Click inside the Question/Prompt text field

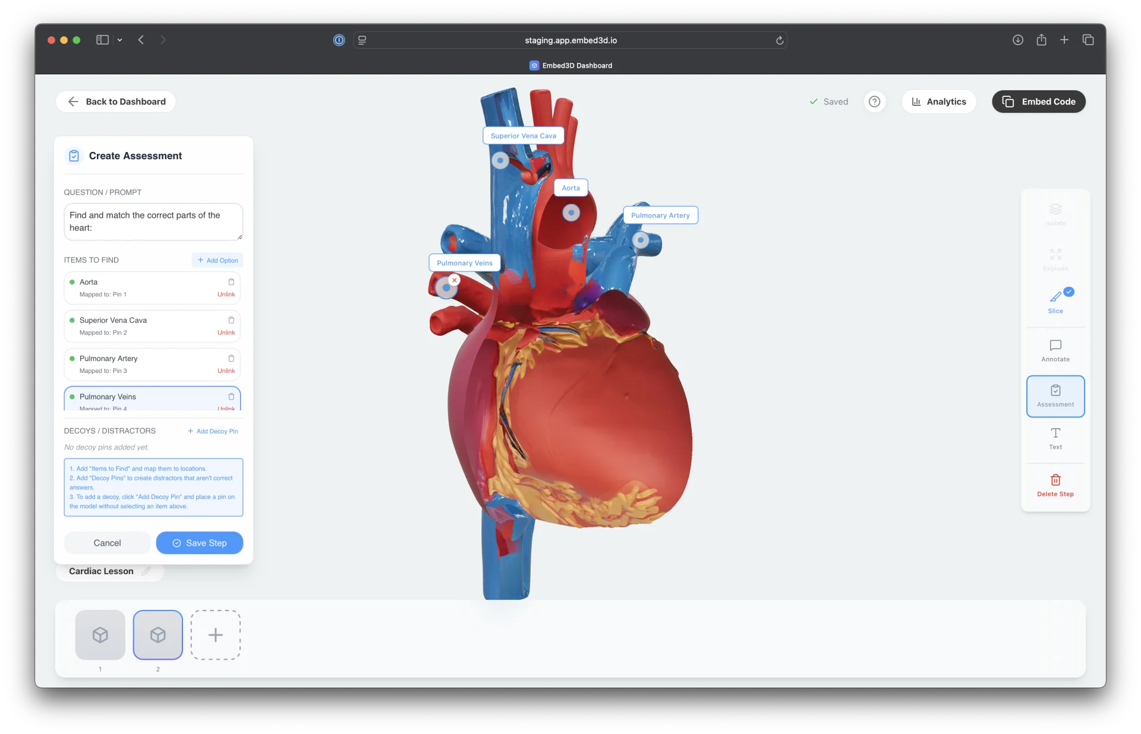coord(153,222)
